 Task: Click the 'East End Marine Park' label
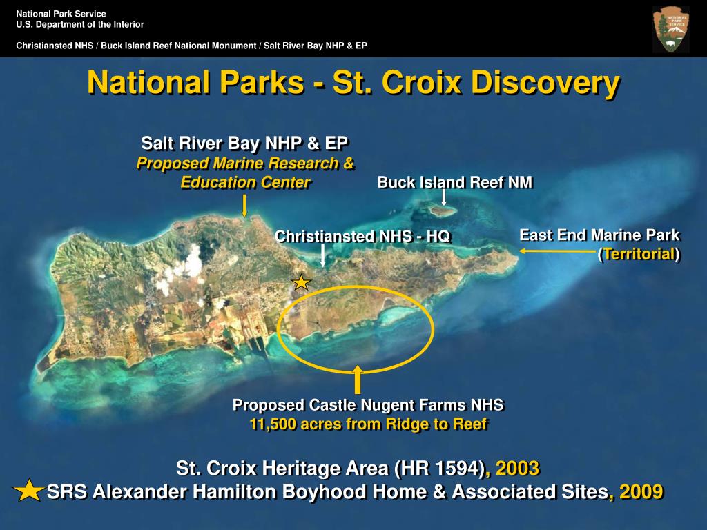point(600,235)
